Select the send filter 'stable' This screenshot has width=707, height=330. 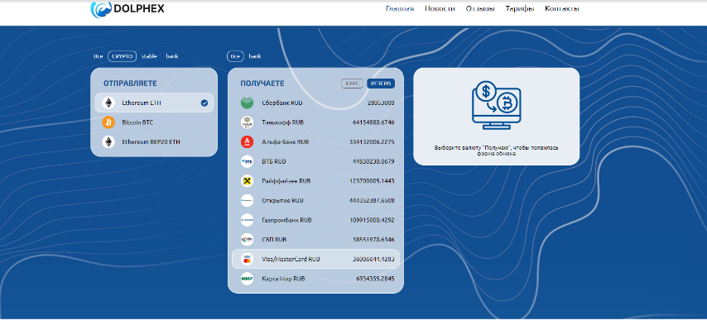click(x=149, y=56)
